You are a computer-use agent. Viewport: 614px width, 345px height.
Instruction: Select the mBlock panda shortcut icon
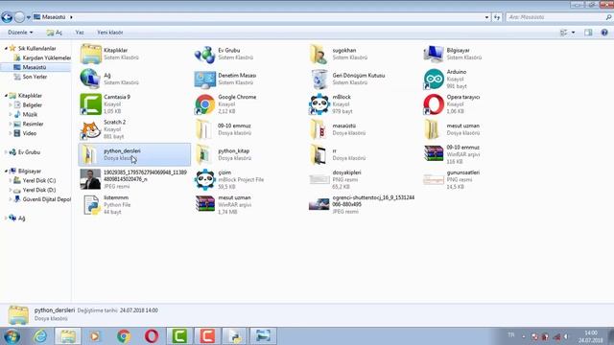[319, 104]
